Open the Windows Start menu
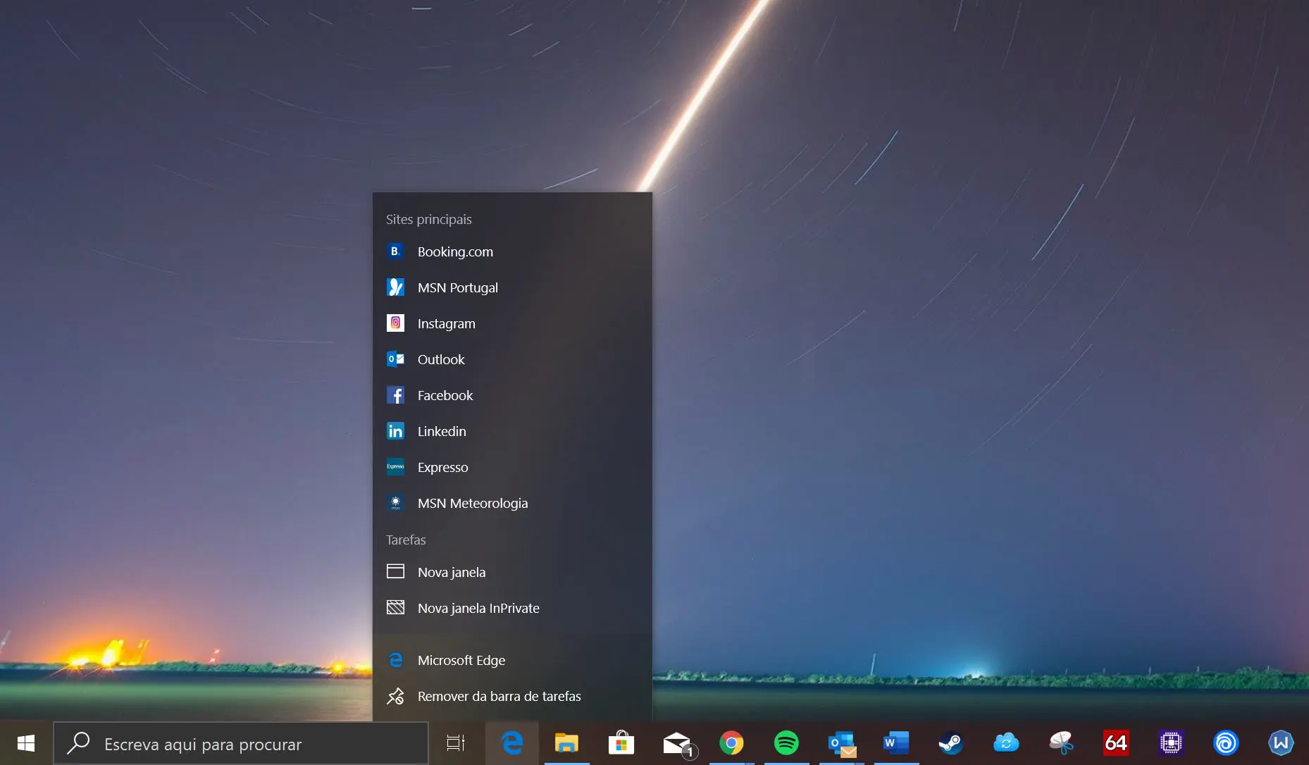Viewport: 1309px width, 765px height. [x=26, y=743]
